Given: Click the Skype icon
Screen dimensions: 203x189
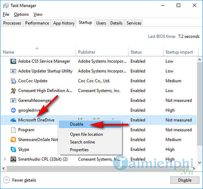Looking at the screenshot, I should point(13,149).
